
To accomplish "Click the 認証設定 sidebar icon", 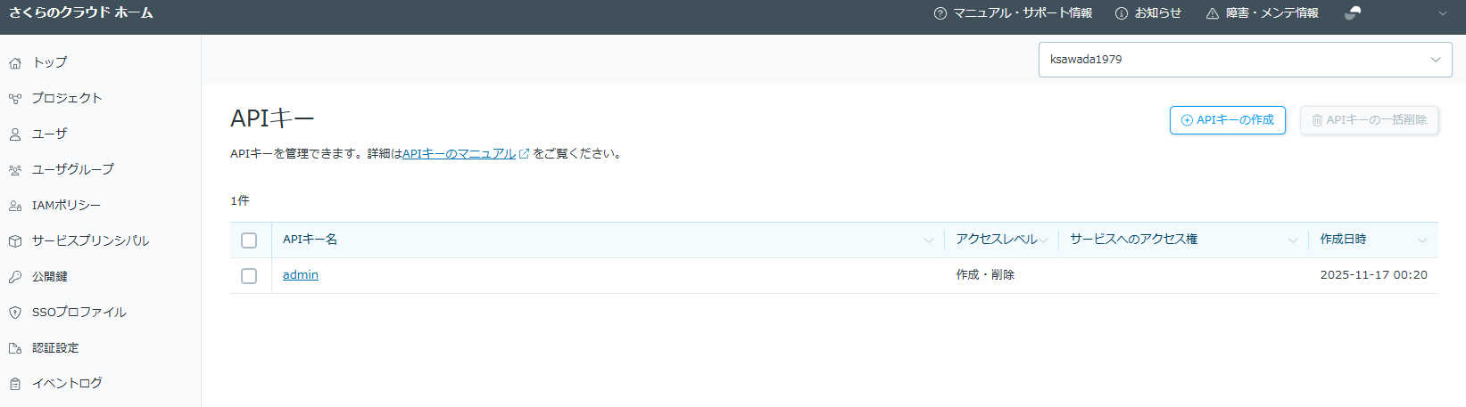I will pyautogui.click(x=15, y=348).
